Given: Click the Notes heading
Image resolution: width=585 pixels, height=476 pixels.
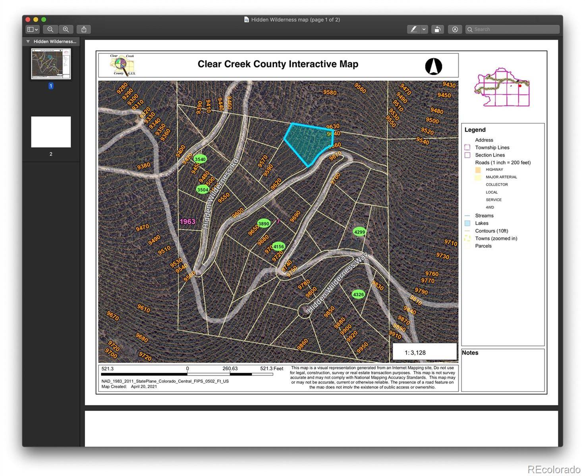Looking at the screenshot, I should click(x=470, y=353).
